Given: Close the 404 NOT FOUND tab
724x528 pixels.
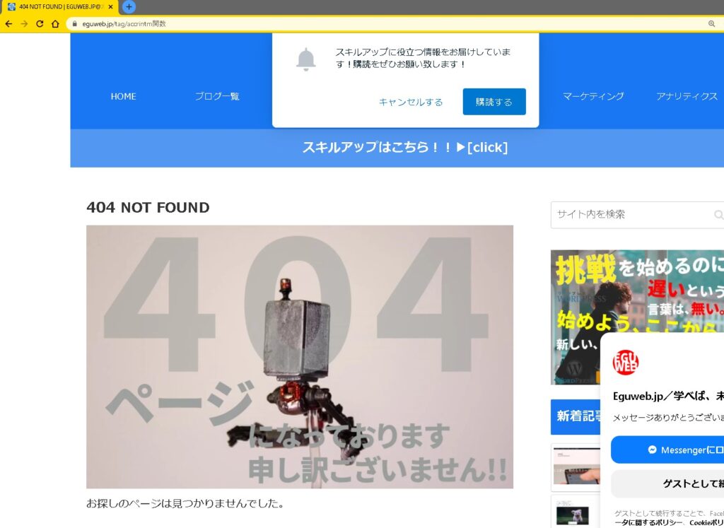Looking at the screenshot, I should 110,6.
